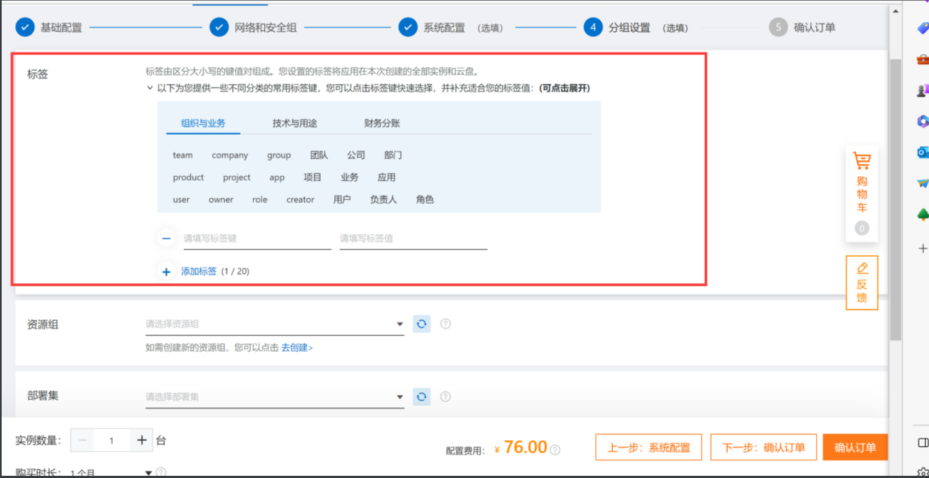Choose tag key 项目
Image resolution: width=929 pixels, height=478 pixels.
[x=312, y=177]
